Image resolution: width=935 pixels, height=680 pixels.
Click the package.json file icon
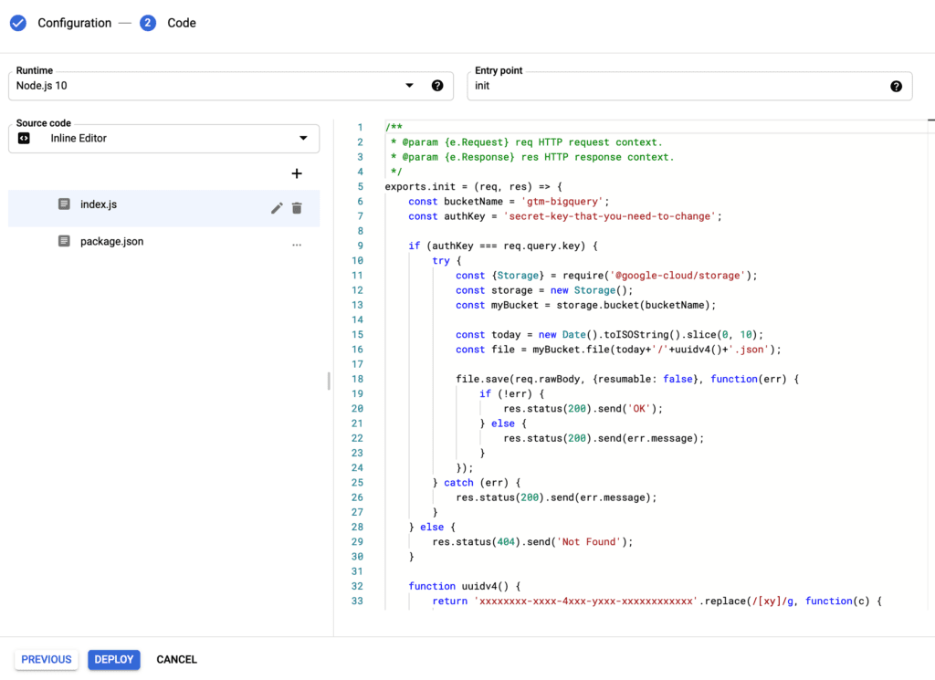point(64,241)
